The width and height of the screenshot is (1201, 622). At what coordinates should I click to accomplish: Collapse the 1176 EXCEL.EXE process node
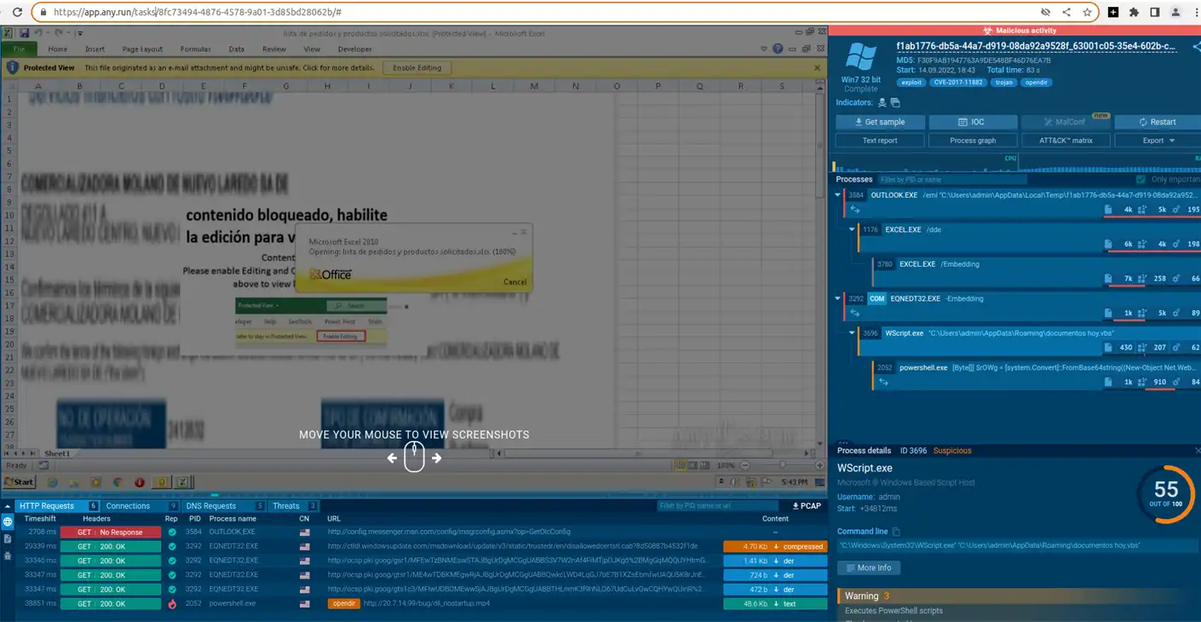pyautogui.click(x=852, y=230)
